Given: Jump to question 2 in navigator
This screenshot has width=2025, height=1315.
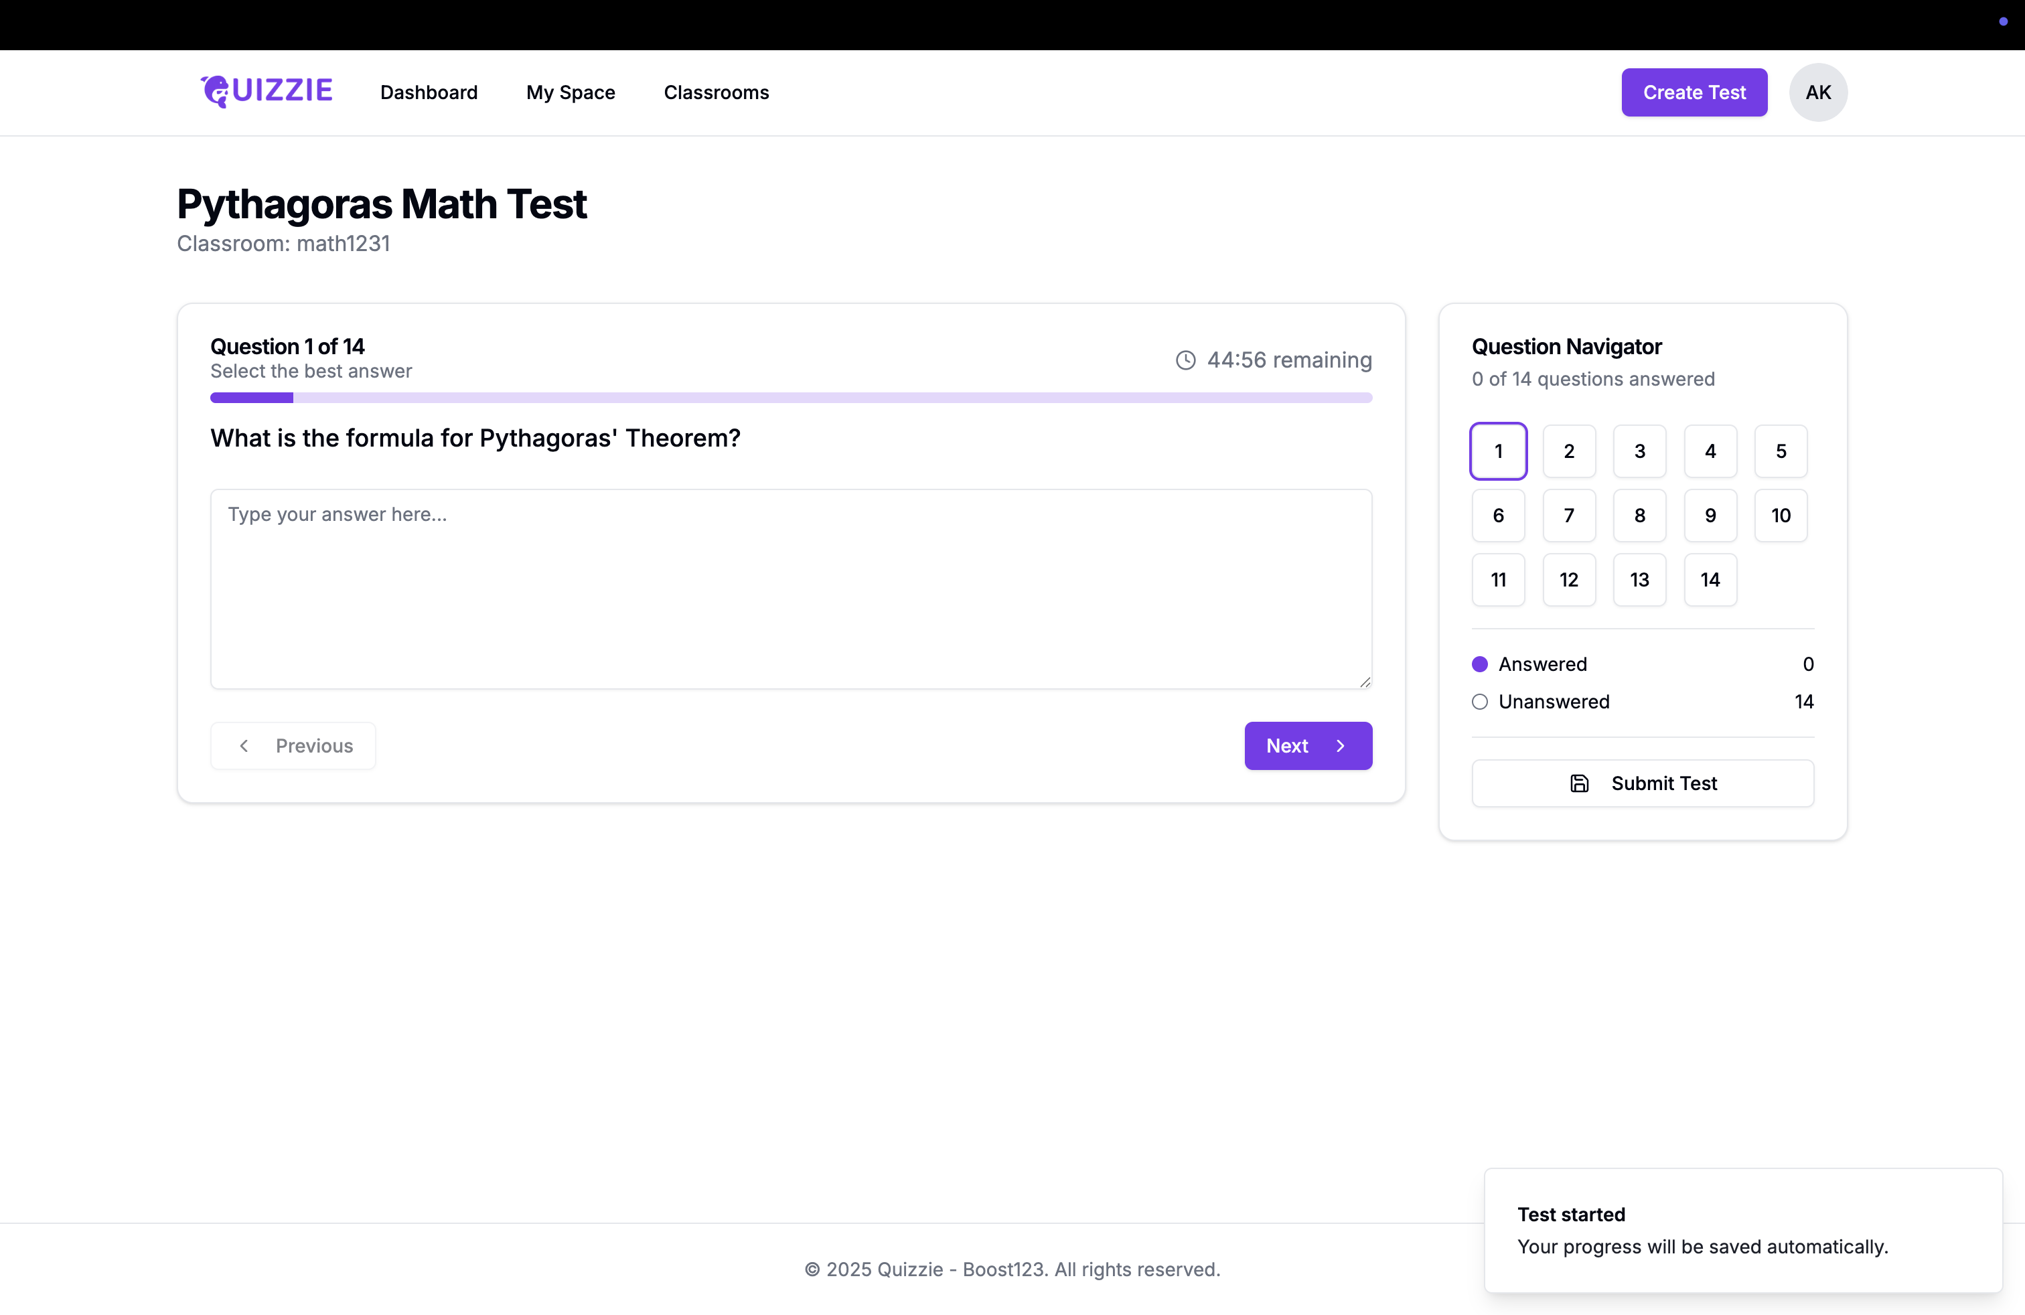Looking at the screenshot, I should (1569, 451).
